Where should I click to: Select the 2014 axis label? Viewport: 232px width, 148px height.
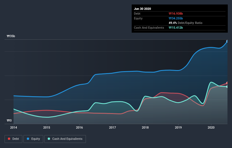(14, 127)
